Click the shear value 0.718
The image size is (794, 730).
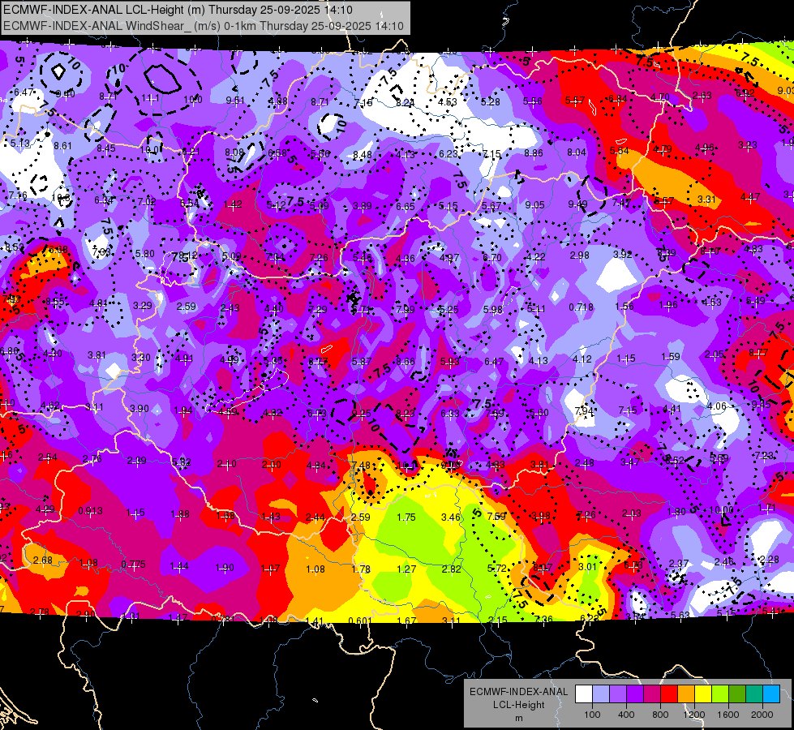point(581,307)
